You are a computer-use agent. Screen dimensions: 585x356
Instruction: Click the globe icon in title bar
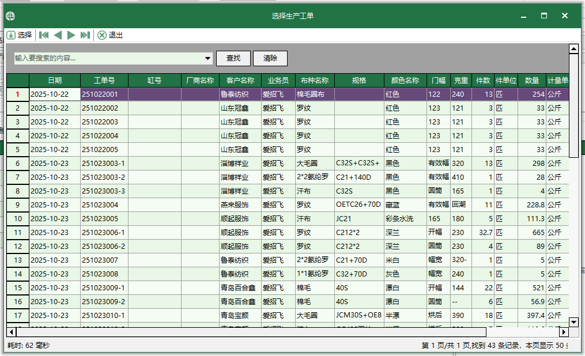click(9, 16)
